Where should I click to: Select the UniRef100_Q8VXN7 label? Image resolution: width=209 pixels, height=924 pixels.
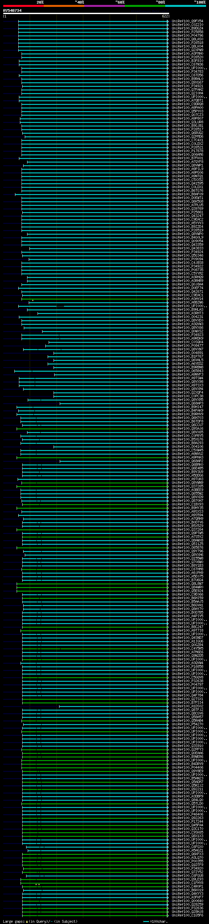point(187,349)
